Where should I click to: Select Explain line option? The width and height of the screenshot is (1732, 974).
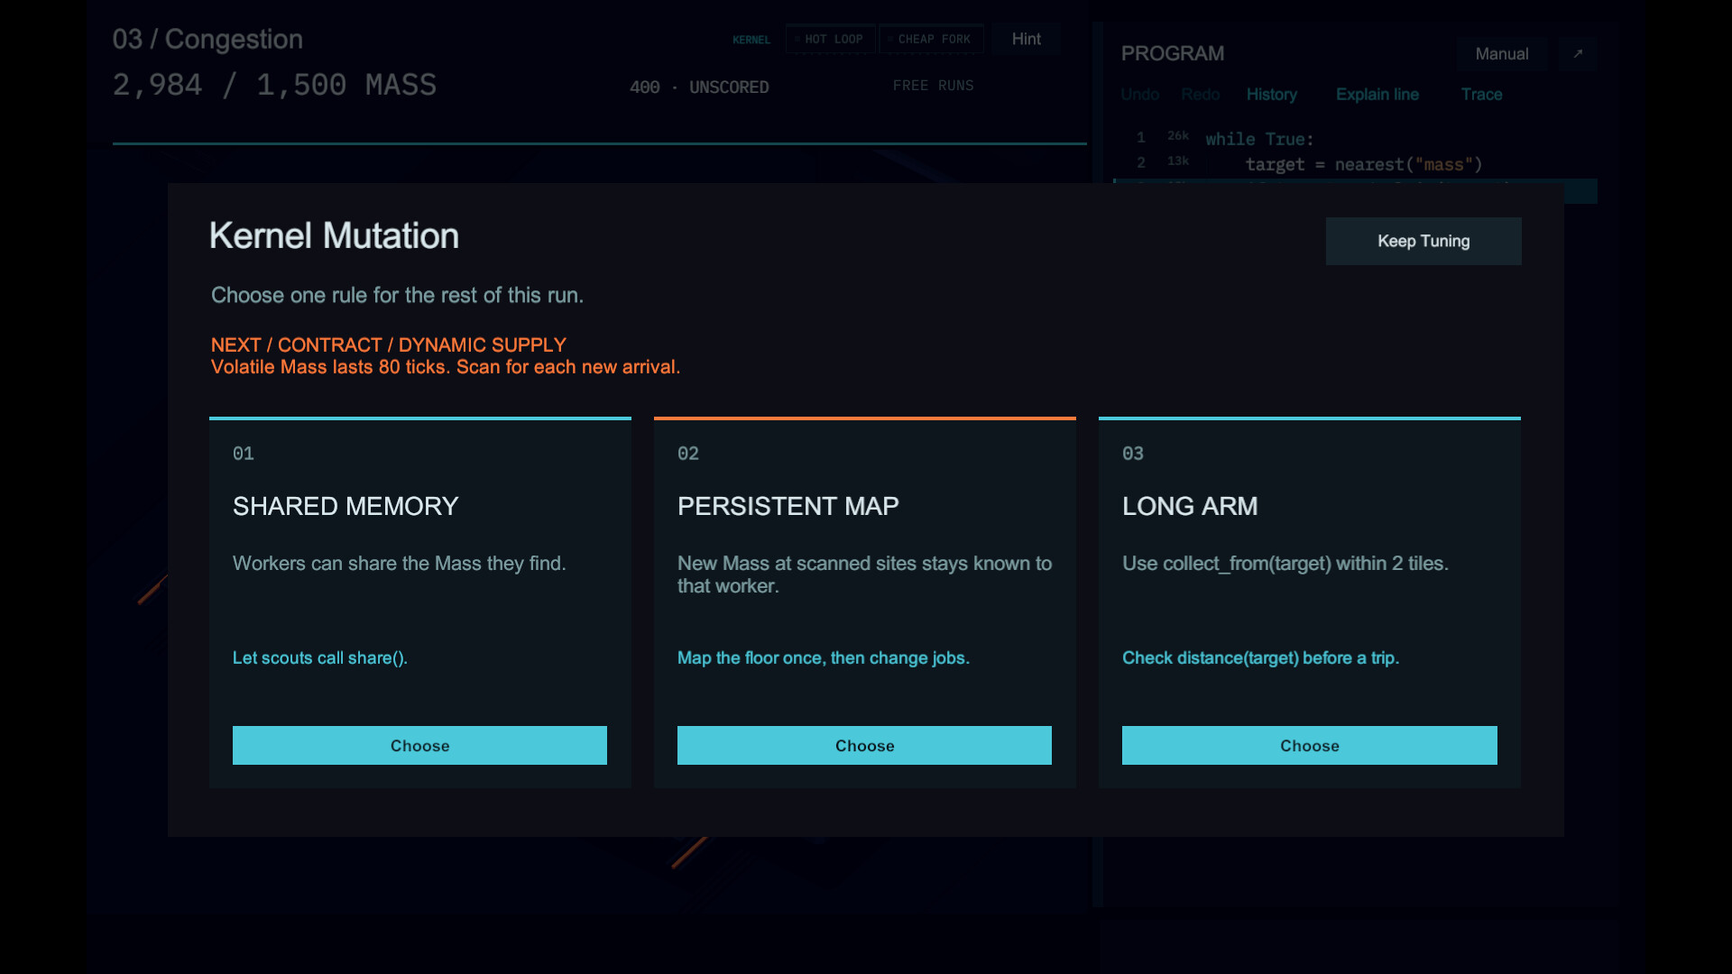tap(1377, 95)
